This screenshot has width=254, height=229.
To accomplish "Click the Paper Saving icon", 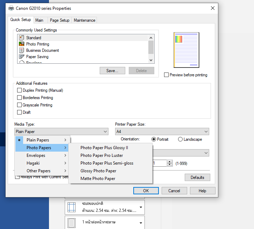I will pyautogui.click(x=21, y=57).
